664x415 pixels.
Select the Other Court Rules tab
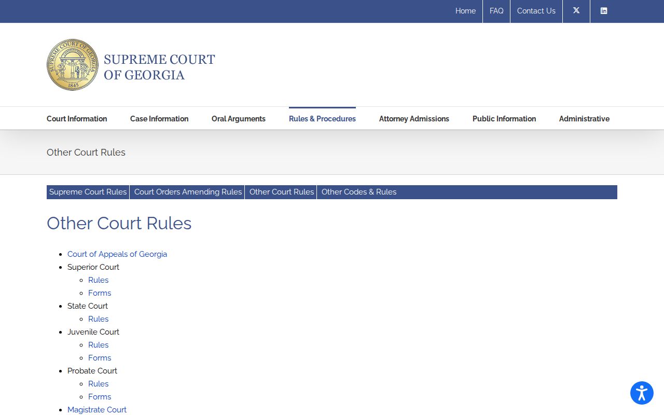[x=282, y=192]
